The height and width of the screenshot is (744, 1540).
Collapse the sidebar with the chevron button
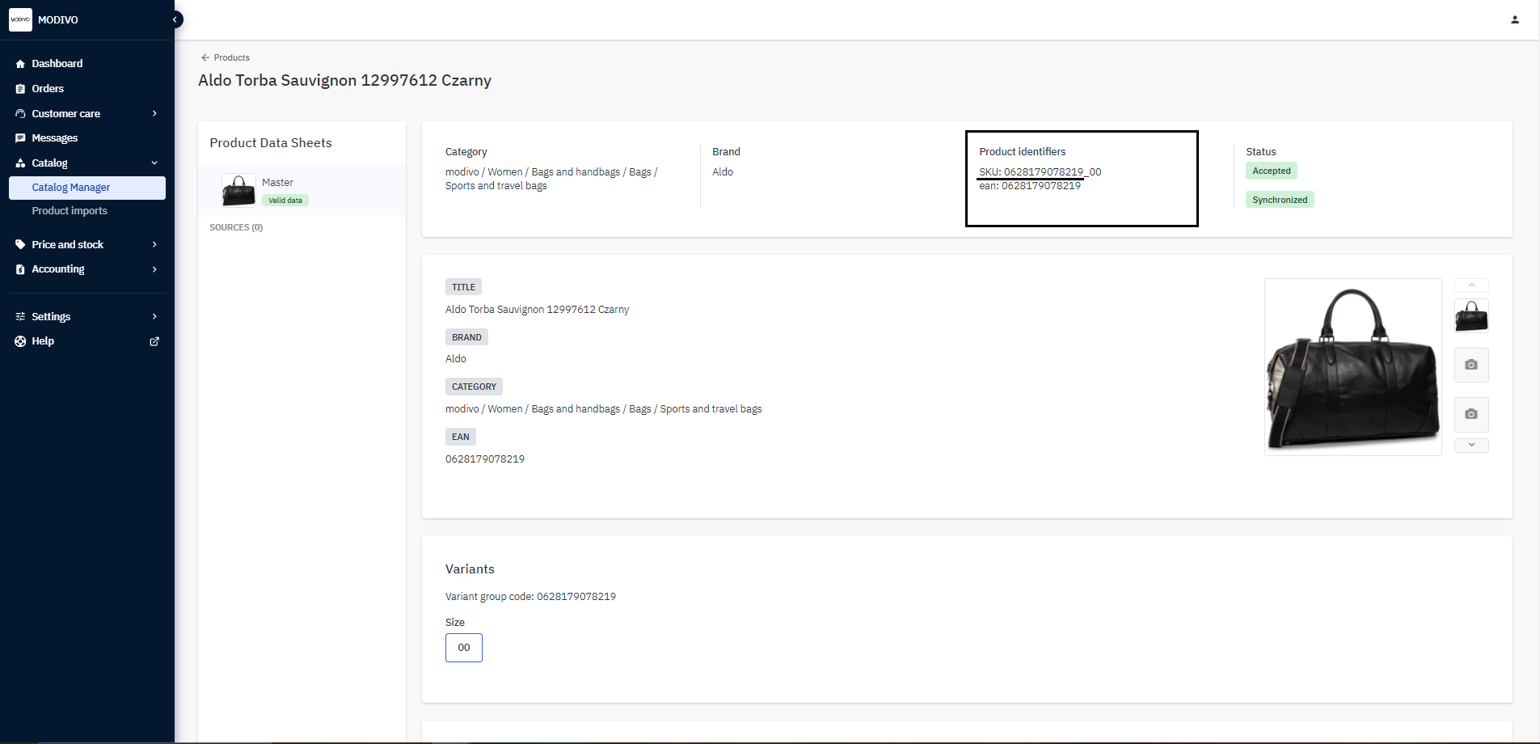pyautogui.click(x=175, y=19)
